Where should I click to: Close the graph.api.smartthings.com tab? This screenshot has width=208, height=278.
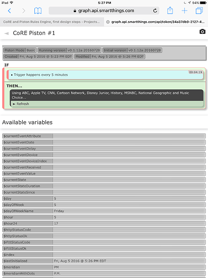click(108, 22)
